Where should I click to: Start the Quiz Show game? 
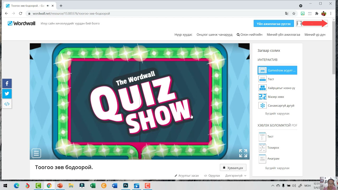(139, 101)
